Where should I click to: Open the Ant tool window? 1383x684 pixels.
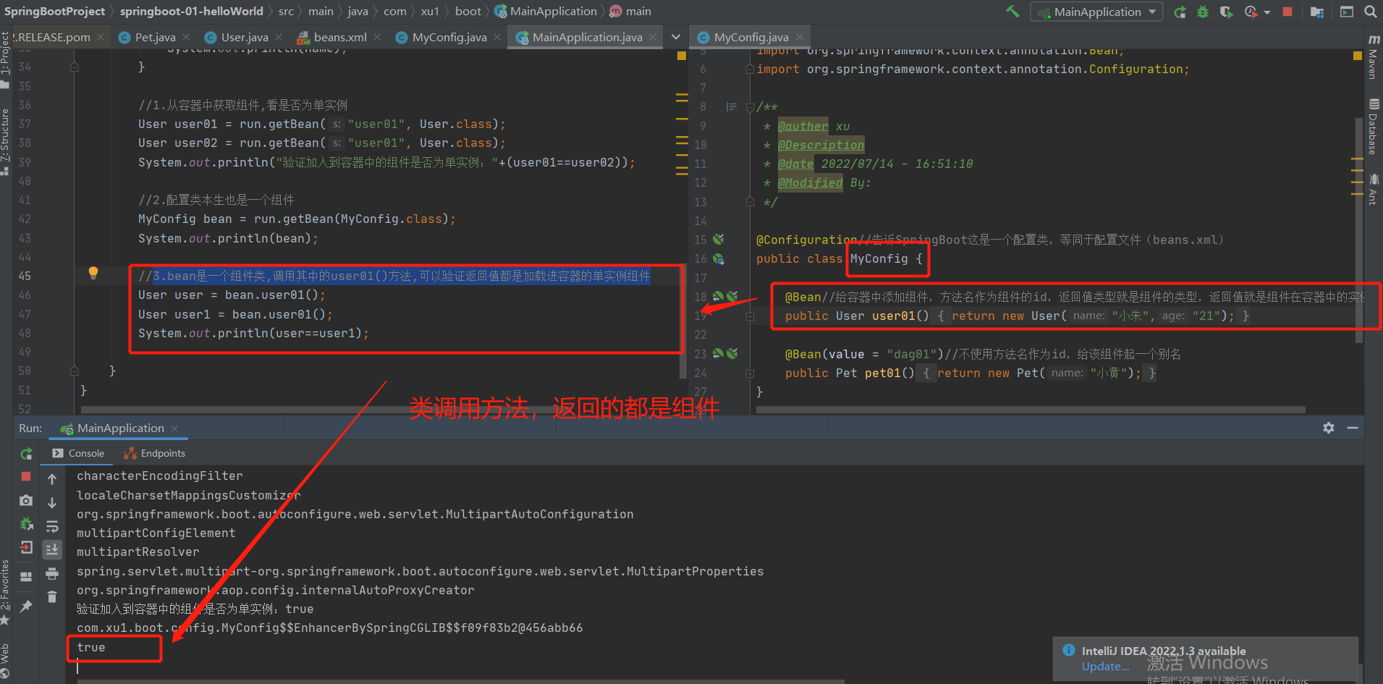tap(1373, 189)
